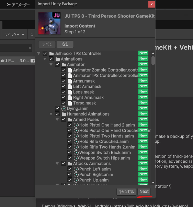
Task: Collapse the Humanoid Animations folder
Action: click(x=51, y=114)
